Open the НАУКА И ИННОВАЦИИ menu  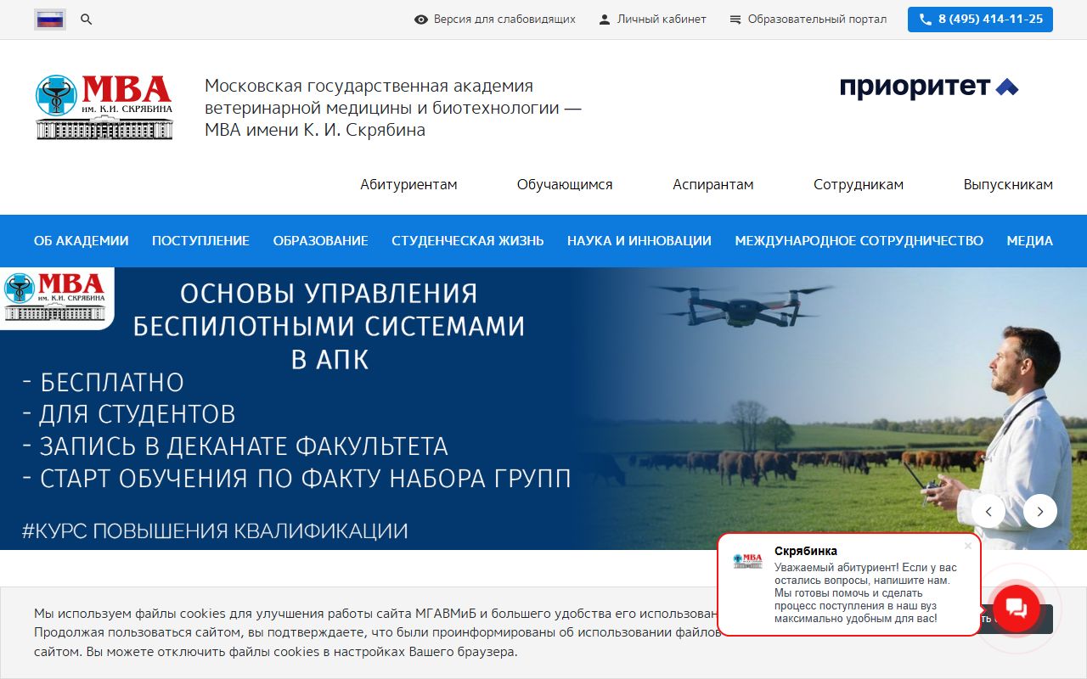coord(639,241)
